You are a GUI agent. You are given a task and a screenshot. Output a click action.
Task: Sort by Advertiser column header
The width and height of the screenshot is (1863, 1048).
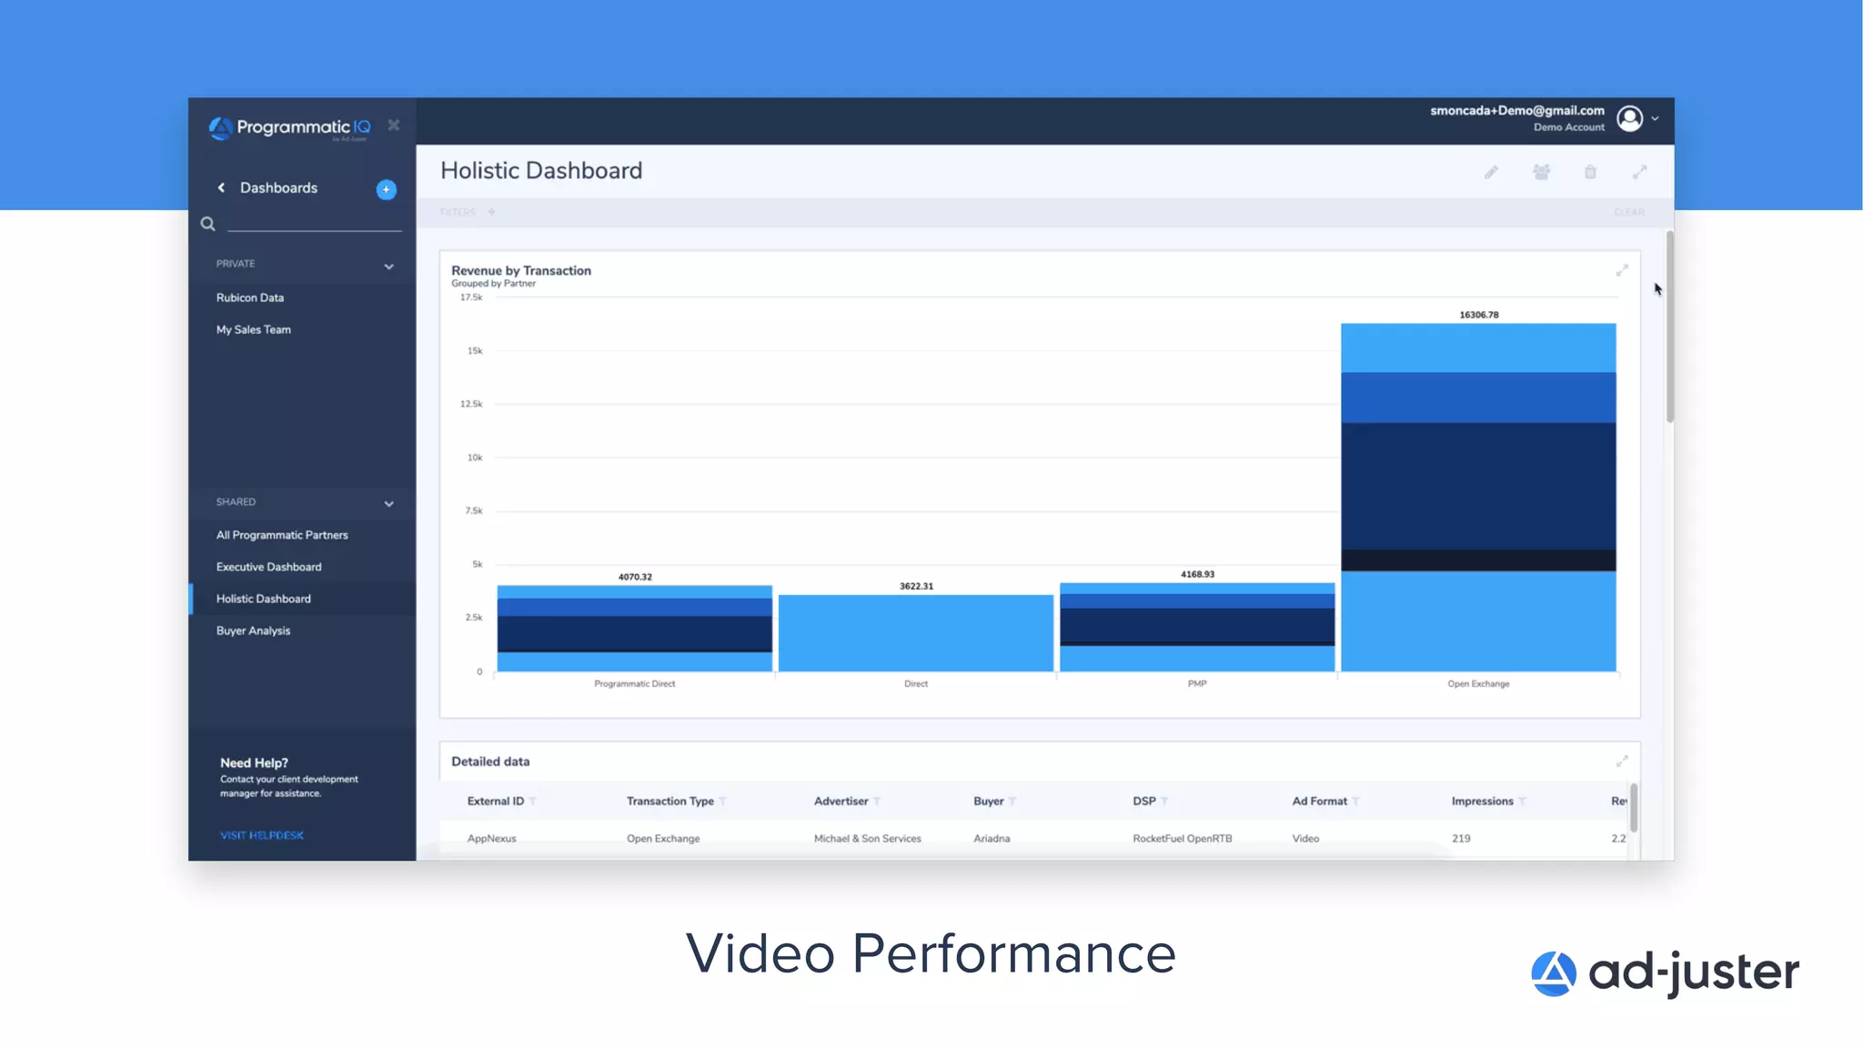[841, 801]
